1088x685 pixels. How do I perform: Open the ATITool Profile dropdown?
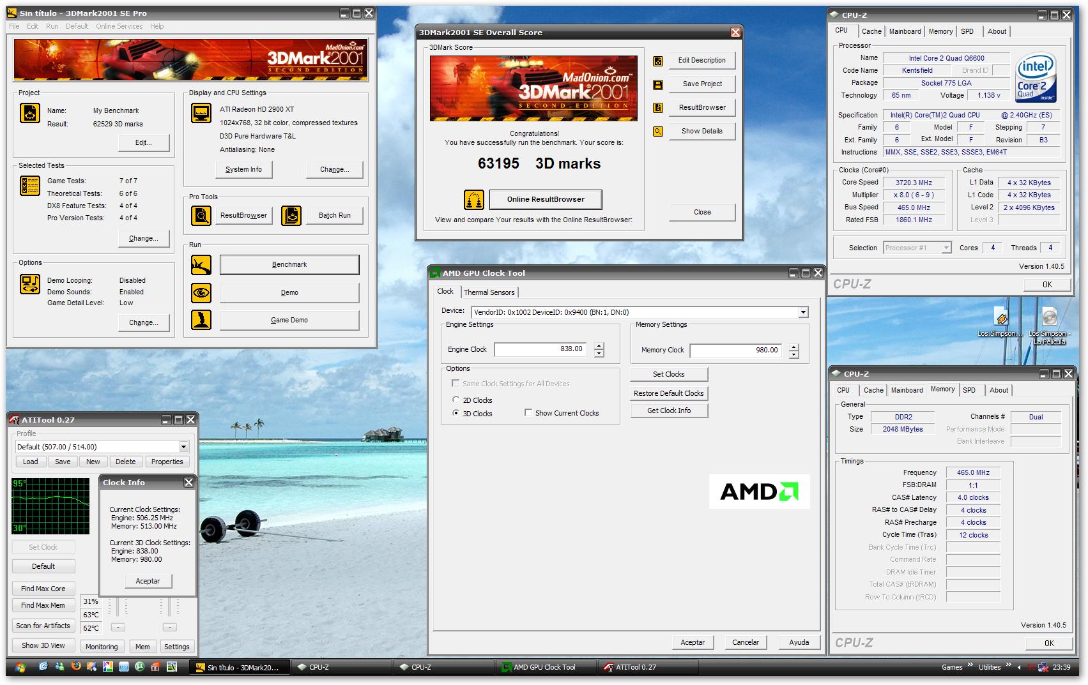coord(184,447)
